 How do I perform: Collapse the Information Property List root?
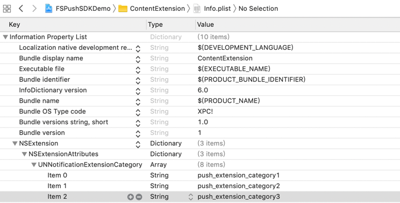5,37
